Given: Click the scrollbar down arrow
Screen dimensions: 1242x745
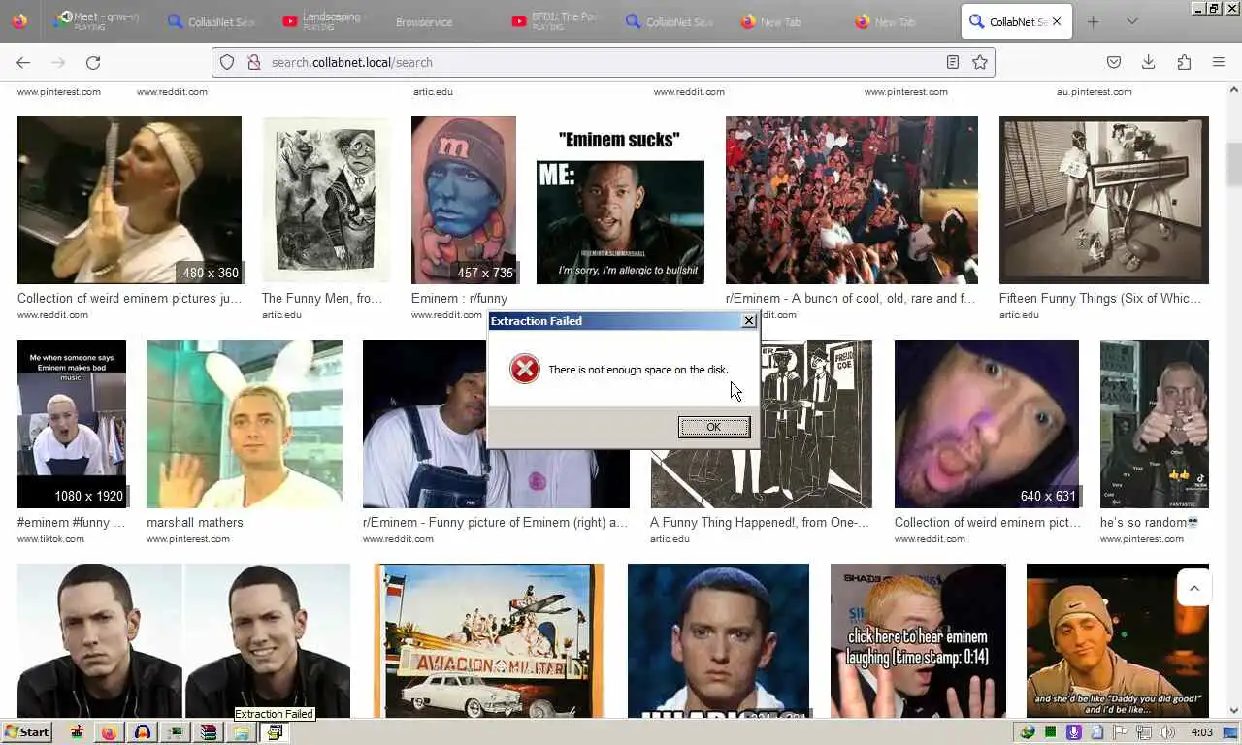Looking at the screenshot, I should (x=1233, y=710).
